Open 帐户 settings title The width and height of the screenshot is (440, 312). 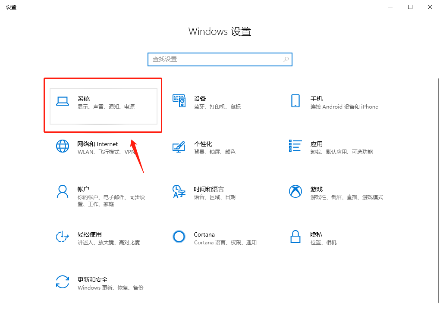83,189
